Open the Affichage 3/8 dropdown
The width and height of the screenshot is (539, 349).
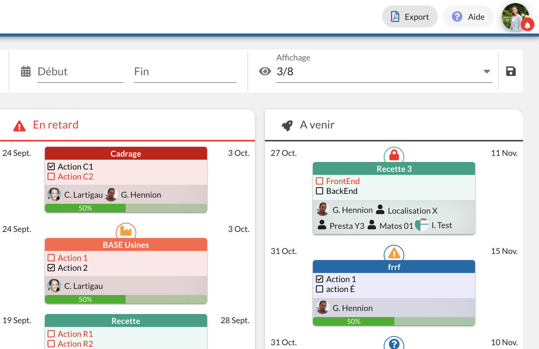[486, 71]
